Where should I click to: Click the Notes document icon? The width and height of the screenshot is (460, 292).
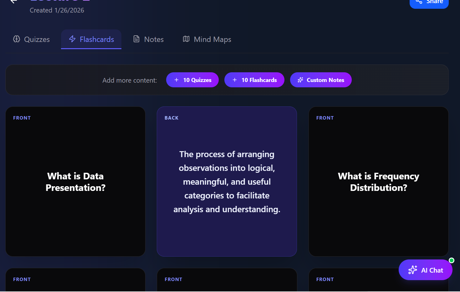(x=136, y=39)
